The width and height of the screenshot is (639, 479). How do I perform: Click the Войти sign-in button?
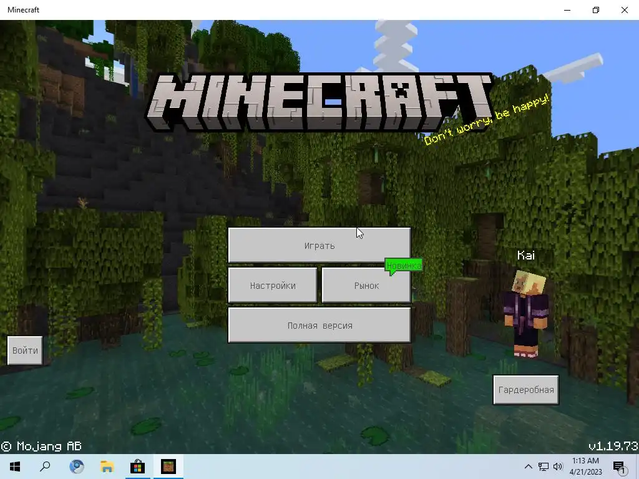point(25,351)
